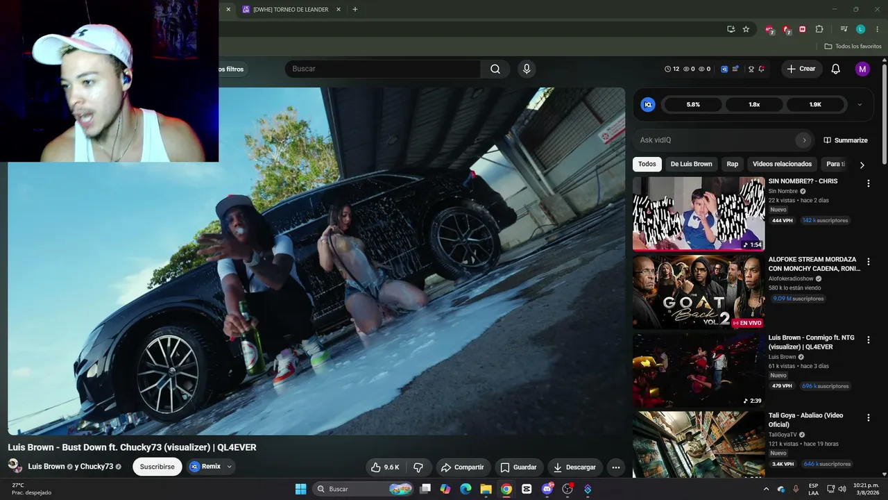This screenshot has height=500, width=888.
Task: Click the red fast-forward extension icon
Action: 803,29
